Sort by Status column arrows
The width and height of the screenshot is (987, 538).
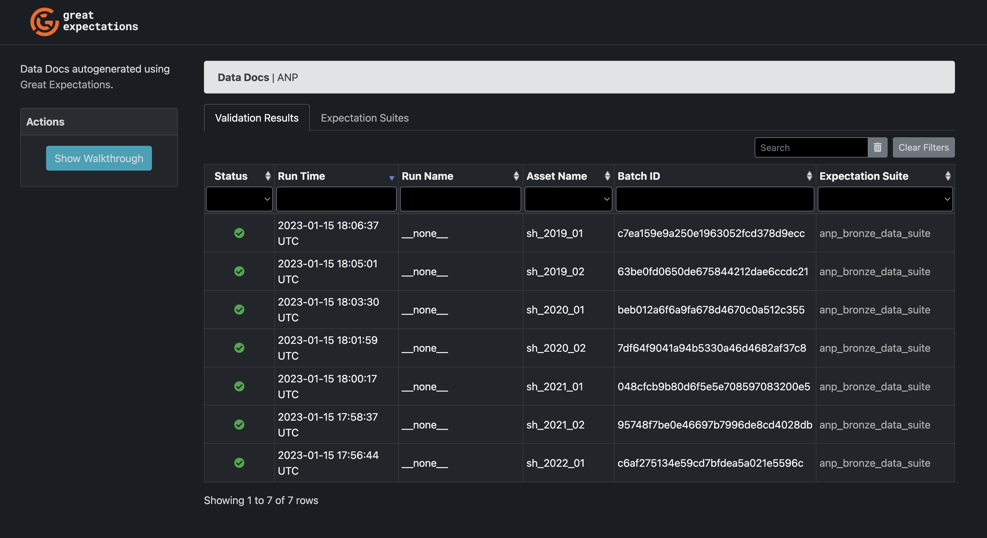point(268,176)
